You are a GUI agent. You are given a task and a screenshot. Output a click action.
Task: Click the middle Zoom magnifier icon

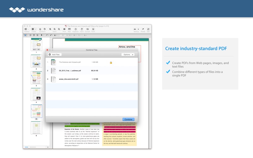click(54, 29)
